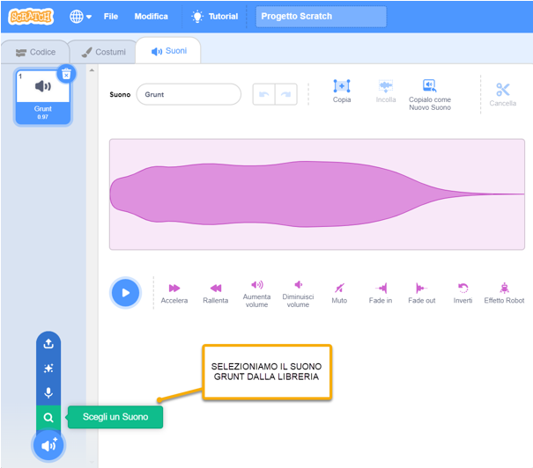Click the upload sound icon
The height and width of the screenshot is (468, 533).
click(48, 344)
